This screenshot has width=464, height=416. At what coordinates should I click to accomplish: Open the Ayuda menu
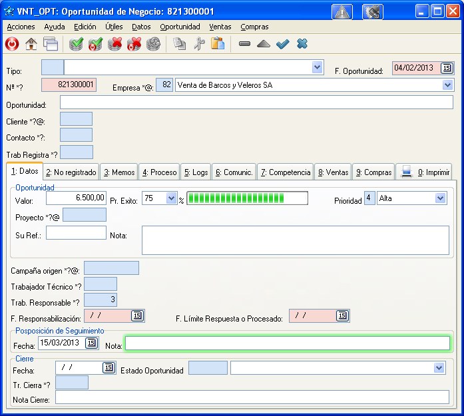coord(55,27)
